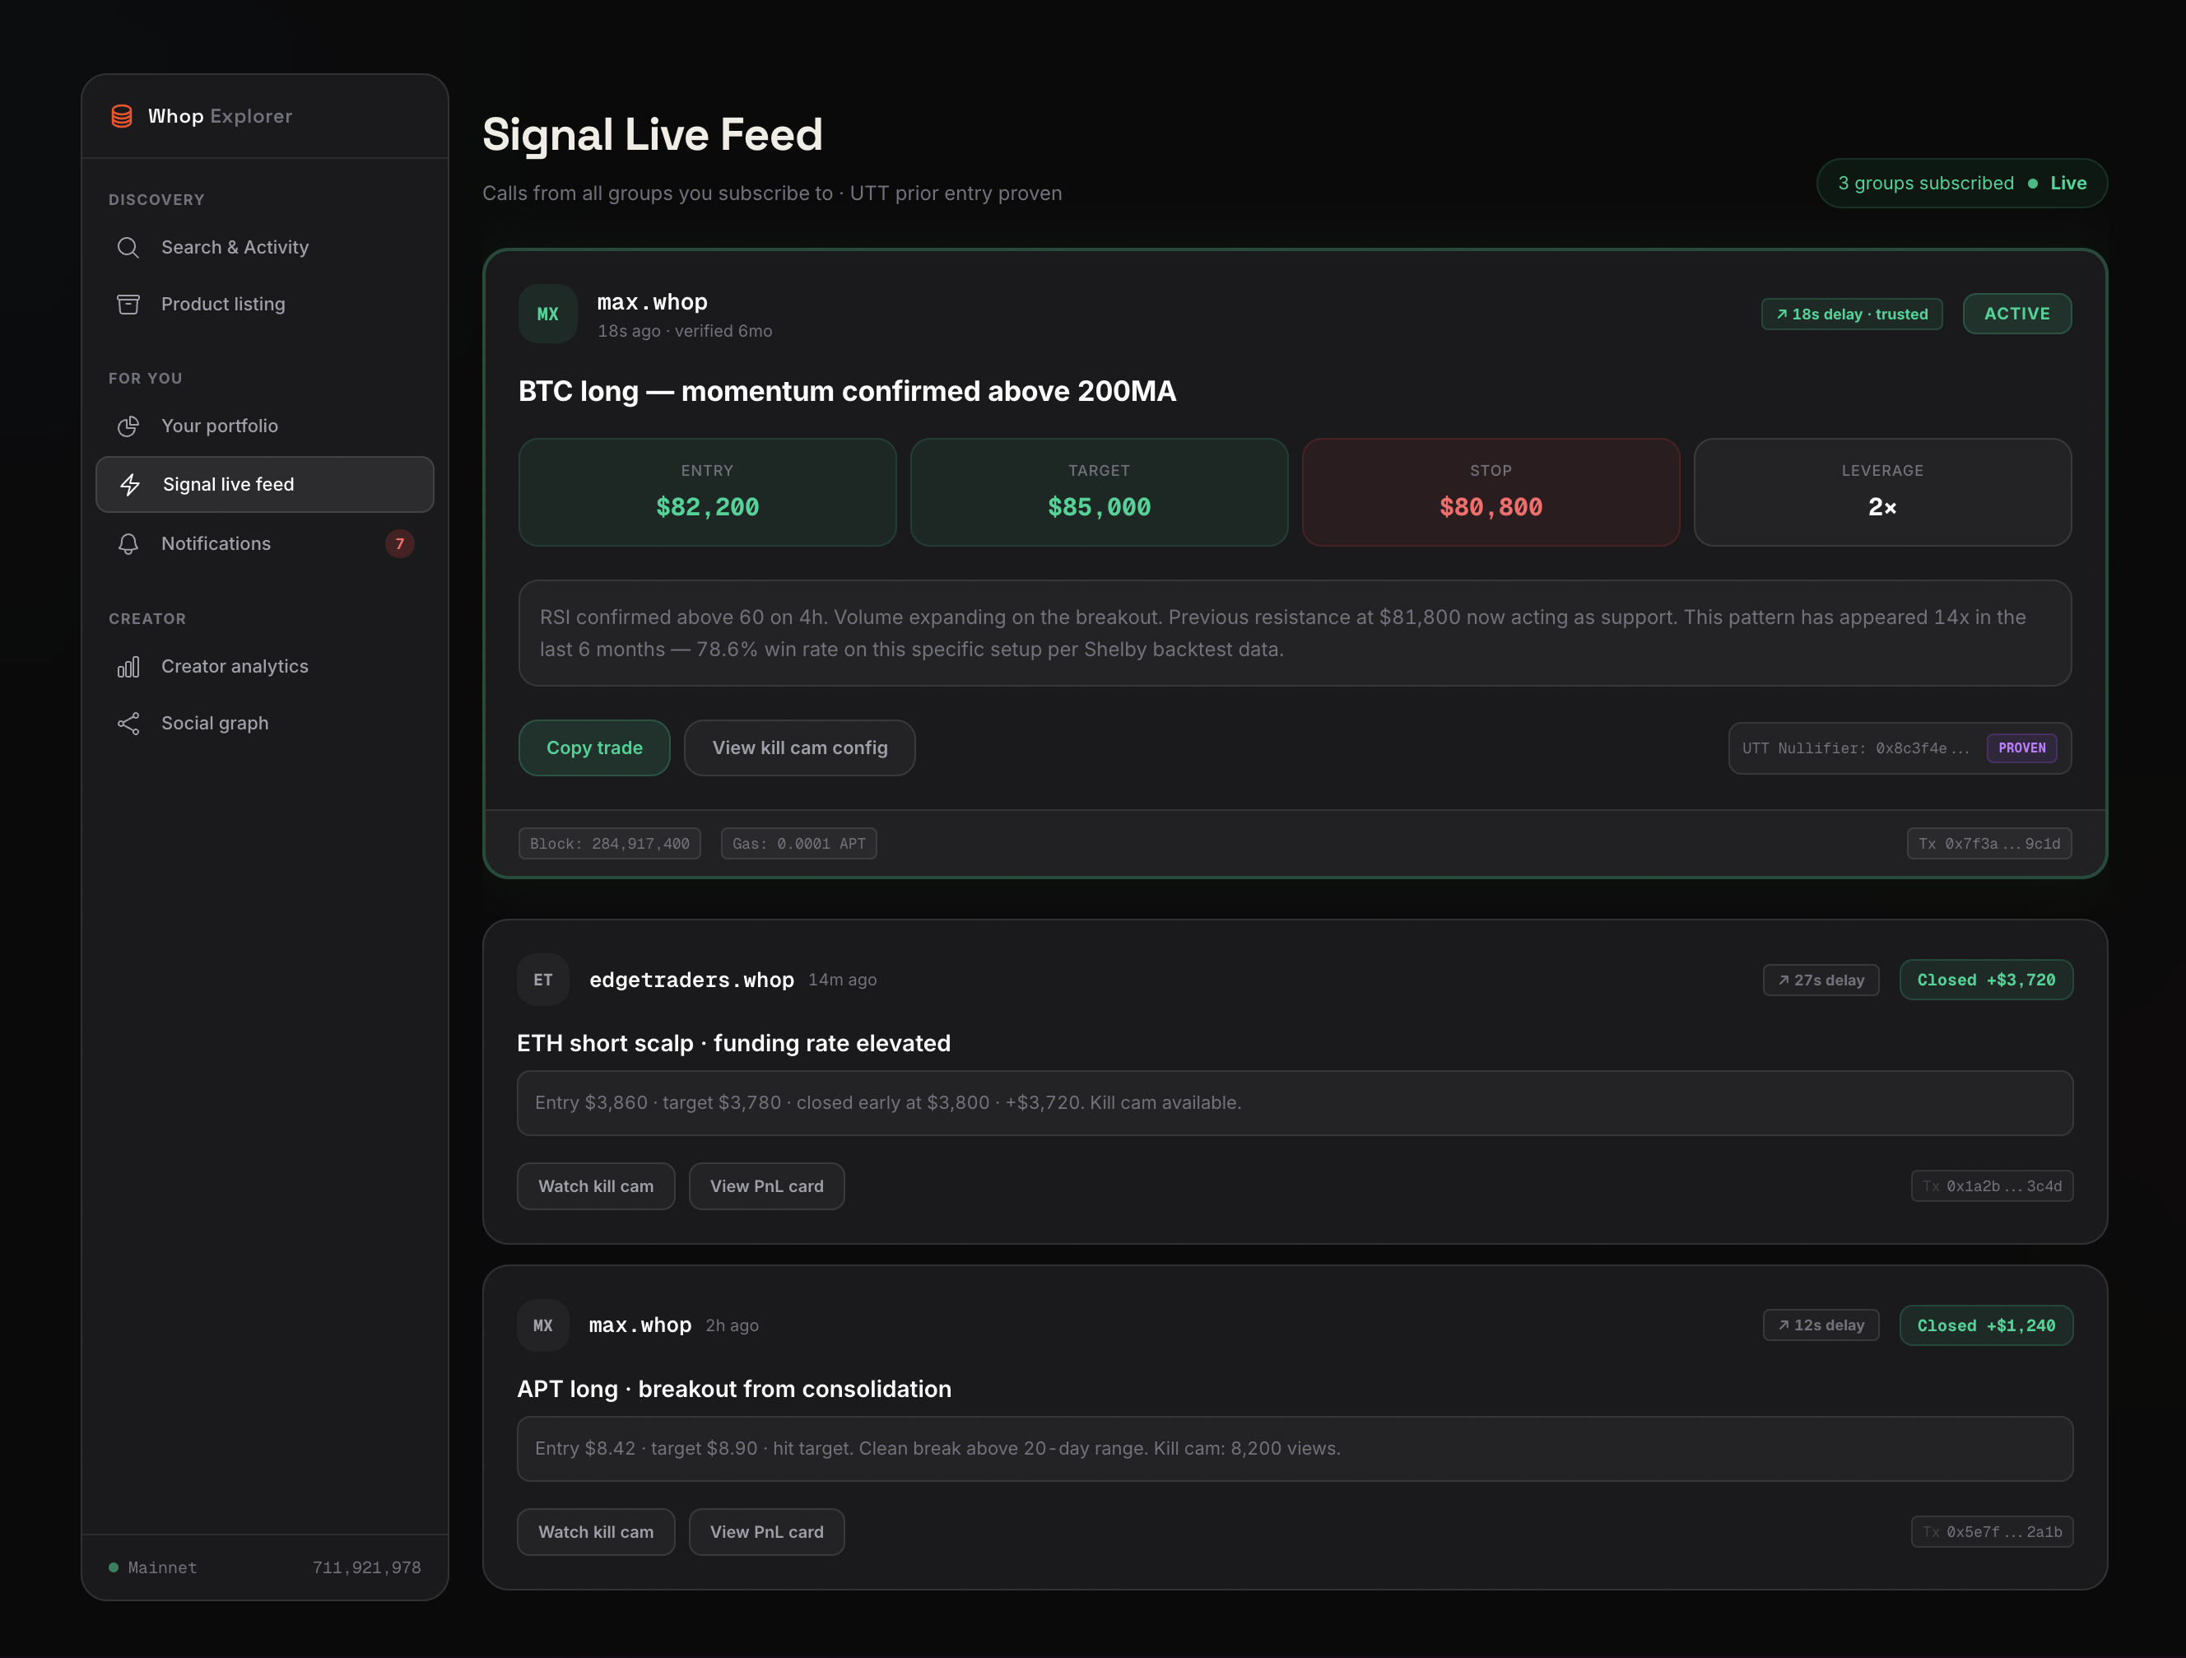The height and width of the screenshot is (1658, 2186).
Task: Click the Mainnet network label
Action: [162, 1567]
